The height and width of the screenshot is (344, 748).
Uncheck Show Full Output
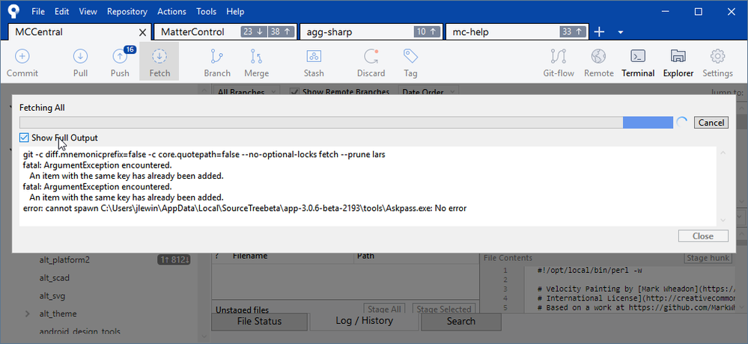click(x=24, y=138)
